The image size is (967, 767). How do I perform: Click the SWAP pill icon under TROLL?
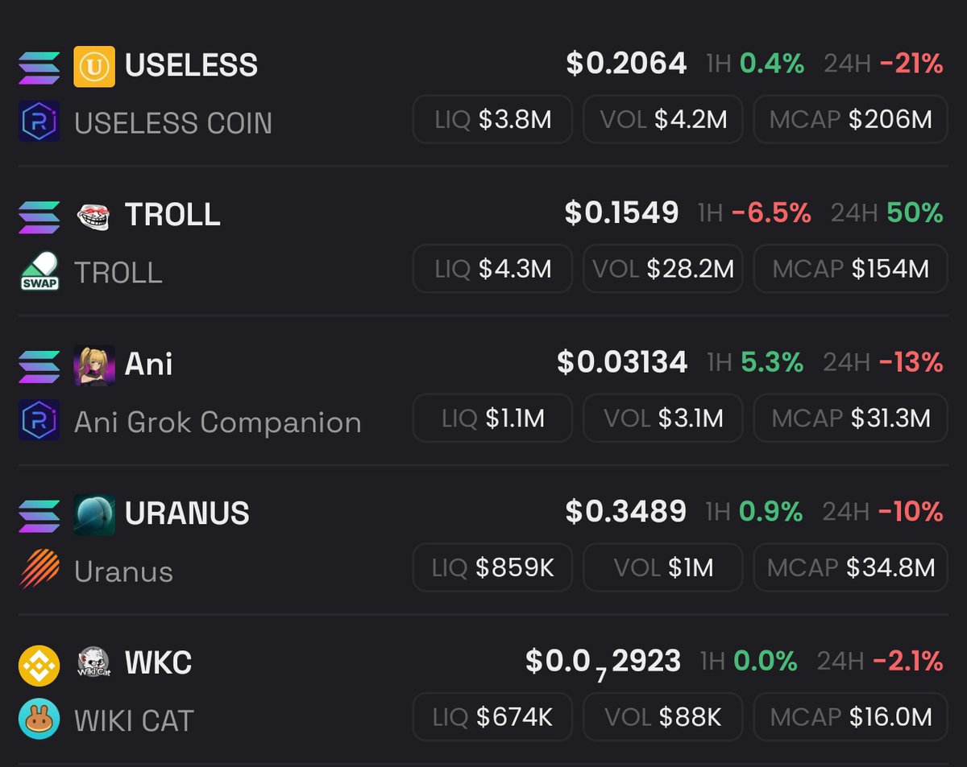pyautogui.click(x=39, y=271)
